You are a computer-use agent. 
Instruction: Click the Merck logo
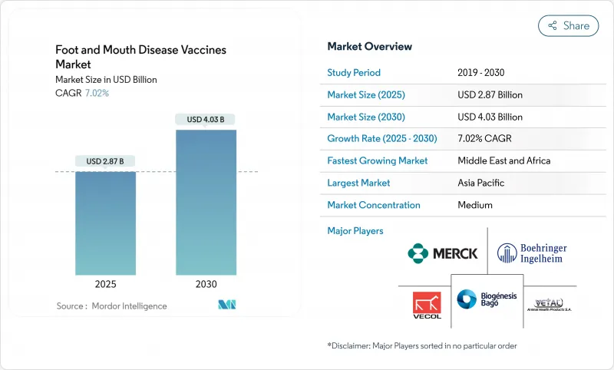click(x=443, y=253)
